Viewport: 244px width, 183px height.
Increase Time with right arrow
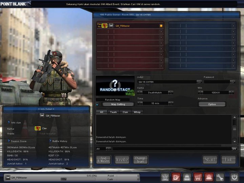(x=171, y=103)
